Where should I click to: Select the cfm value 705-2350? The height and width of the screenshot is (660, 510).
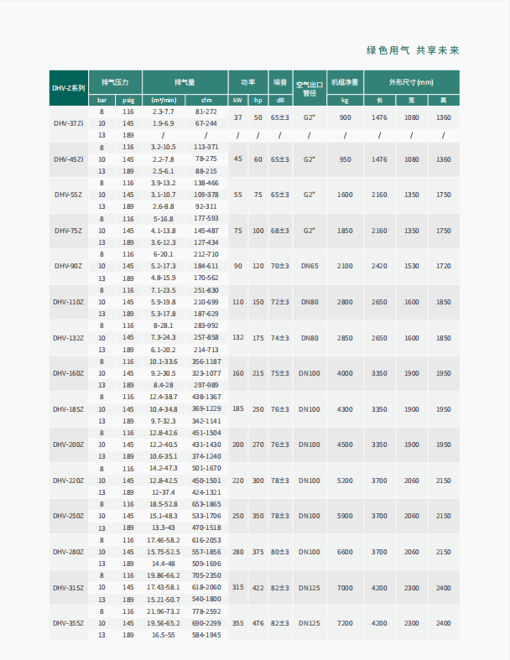click(x=206, y=575)
